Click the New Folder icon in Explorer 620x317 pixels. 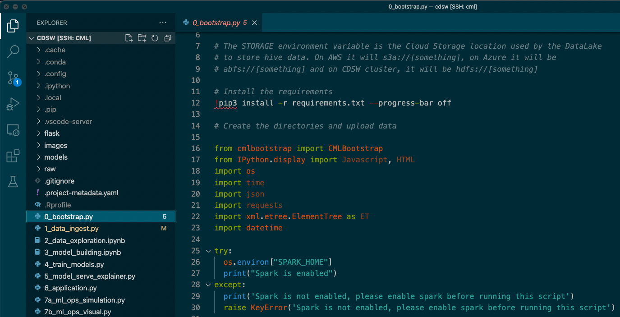(x=142, y=38)
